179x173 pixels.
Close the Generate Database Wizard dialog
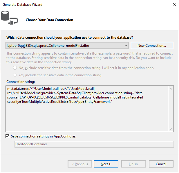point(174,4)
